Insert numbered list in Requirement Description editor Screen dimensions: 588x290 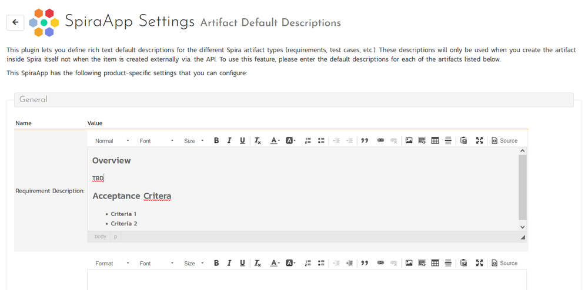point(308,141)
